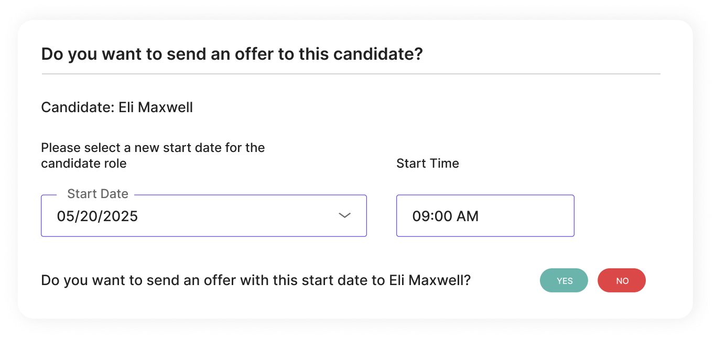Select the hour "09" in the start time
This screenshot has width=715, height=338.
coord(420,216)
